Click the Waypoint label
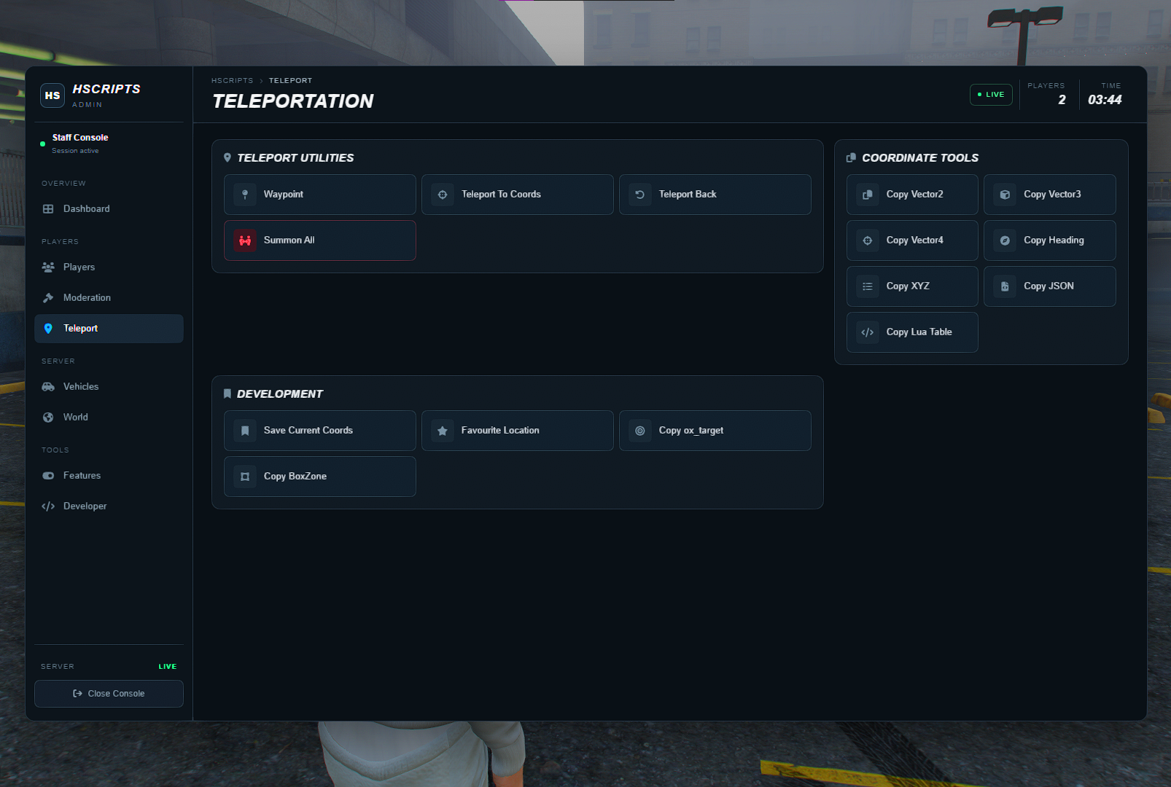Image resolution: width=1171 pixels, height=787 pixels. (x=284, y=195)
